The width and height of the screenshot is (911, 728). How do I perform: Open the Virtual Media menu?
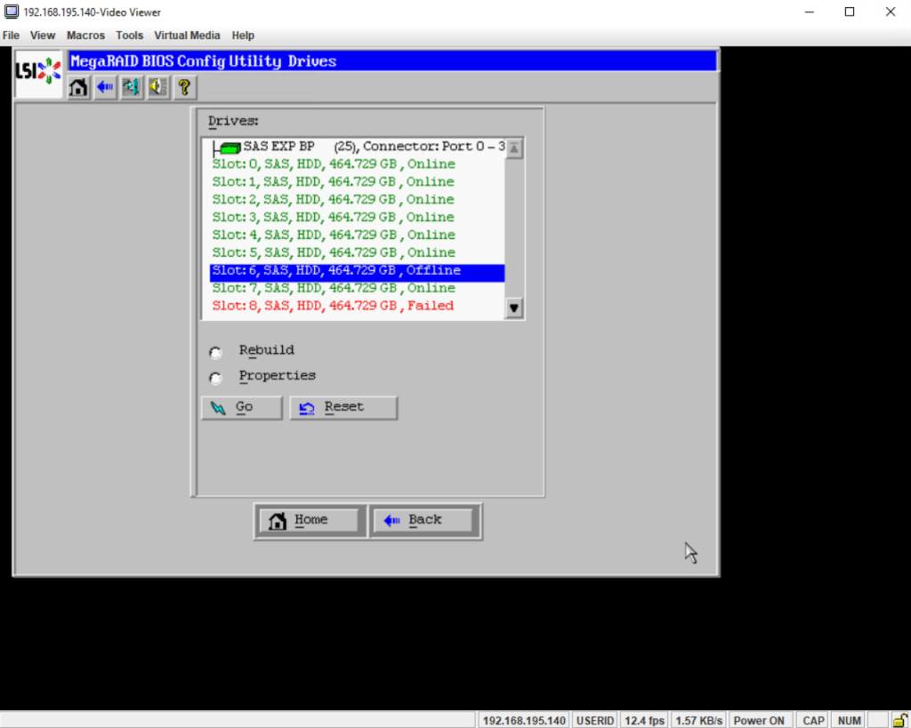pyautogui.click(x=187, y=36)
